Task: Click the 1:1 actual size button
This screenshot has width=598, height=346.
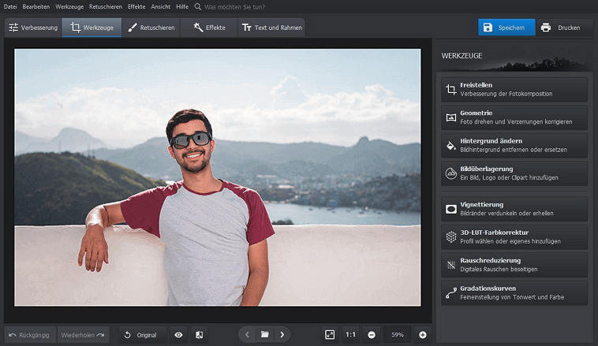Action: tap(350, 335)
